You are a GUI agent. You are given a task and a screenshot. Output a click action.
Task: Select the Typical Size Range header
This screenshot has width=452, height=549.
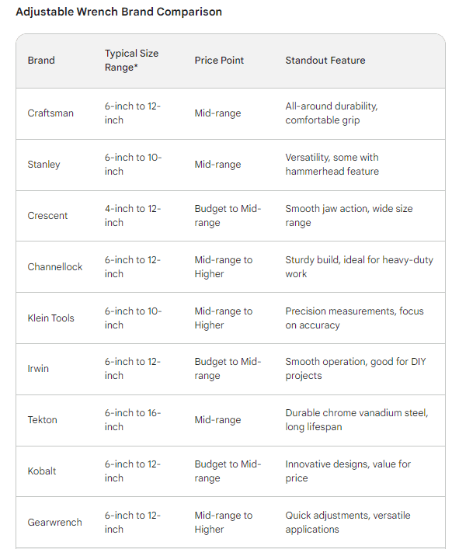pos(132,61)
